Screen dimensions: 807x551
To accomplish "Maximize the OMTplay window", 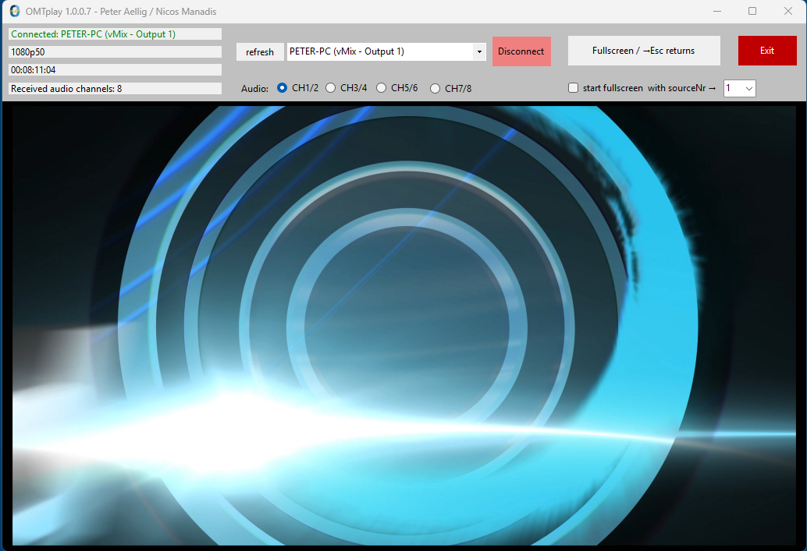I will (752, 11).
